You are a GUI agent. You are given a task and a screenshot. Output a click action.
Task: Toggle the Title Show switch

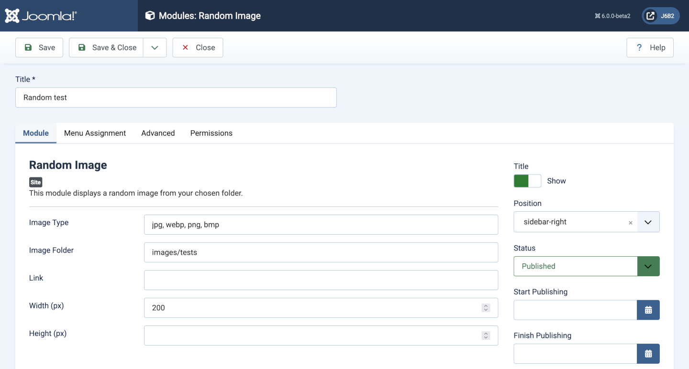(527, 181)
